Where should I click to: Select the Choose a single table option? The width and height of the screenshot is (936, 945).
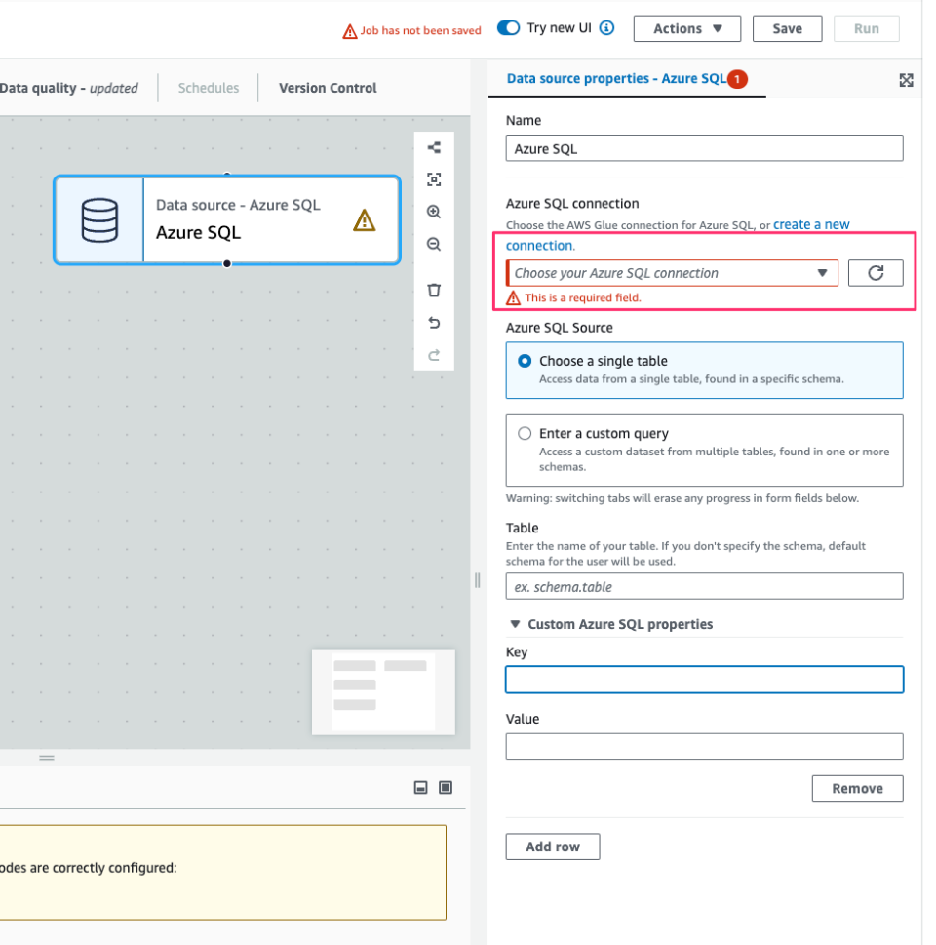pos(525,360)
